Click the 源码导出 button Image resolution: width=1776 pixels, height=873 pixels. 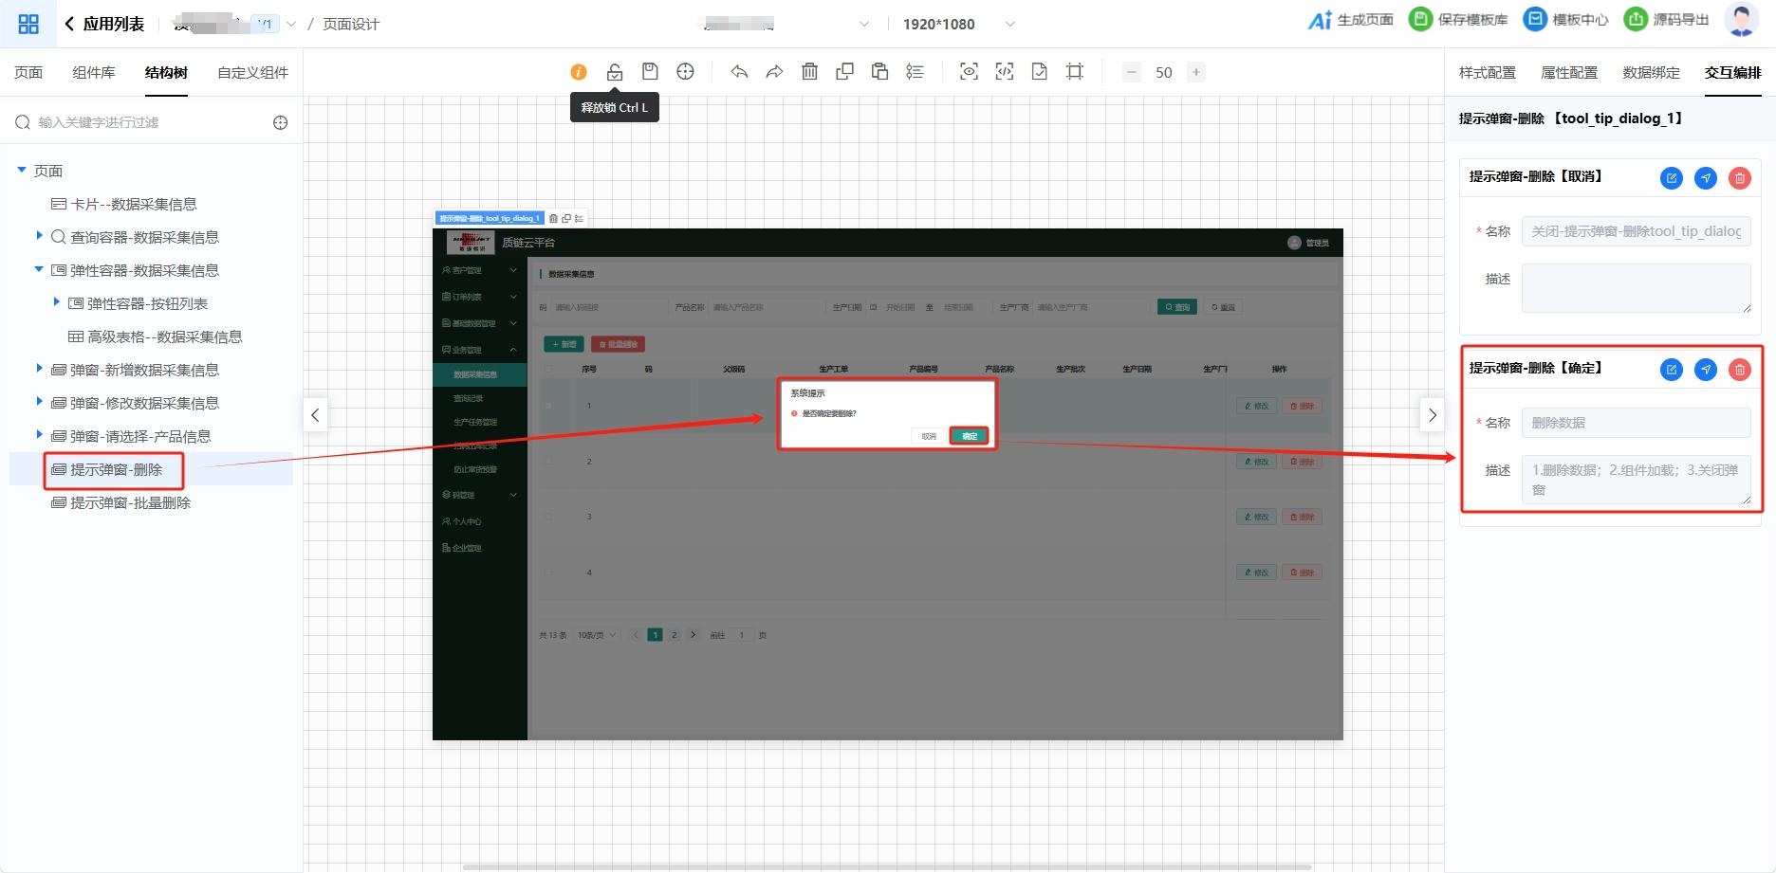click(x=1667, y=20)
